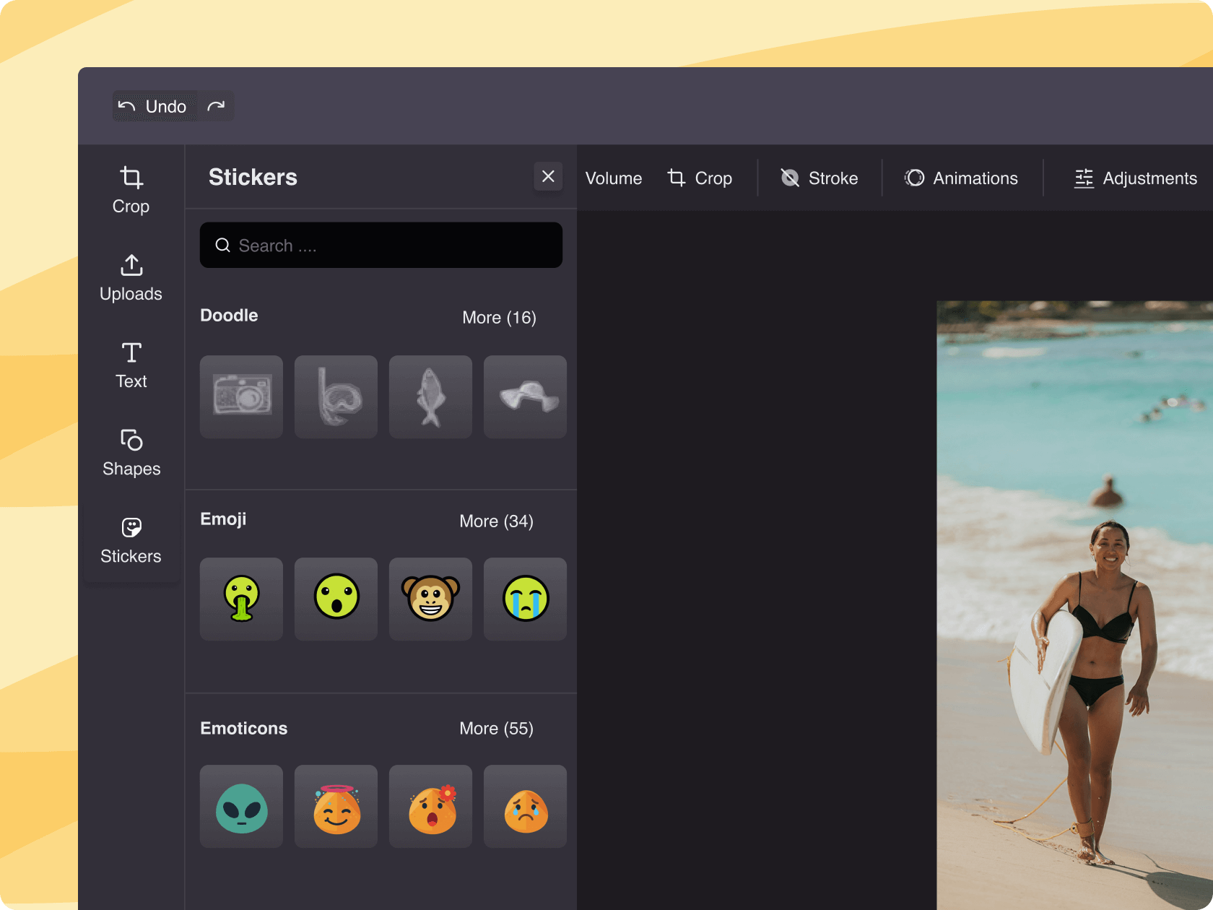Open the Volume control

pos(613,178)
